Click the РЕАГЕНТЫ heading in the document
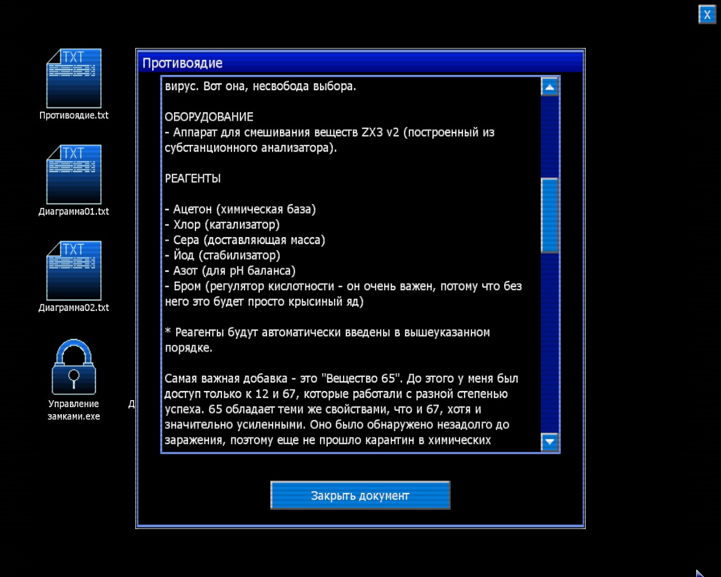 click(x=193, y=179)
